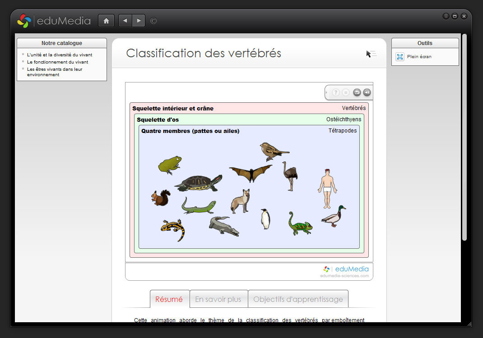Collapse the animation toolbar with small arrow
Viewport: 483px width, 338px height.
pos(327,92)
